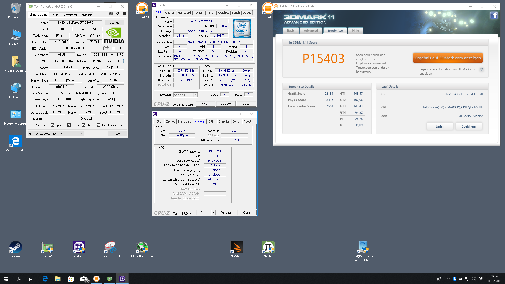
Task: Select the Intel Extreme Tuning Utility shortcut
Action: 363,251
